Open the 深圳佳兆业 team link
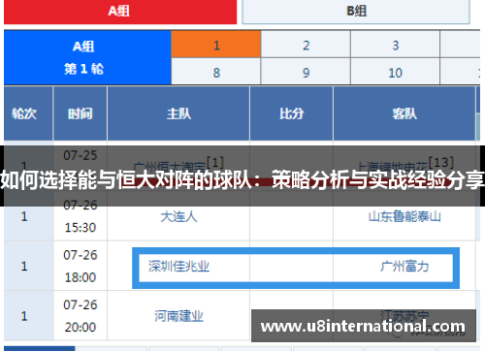485x351 pixels. tap(178, 267)
